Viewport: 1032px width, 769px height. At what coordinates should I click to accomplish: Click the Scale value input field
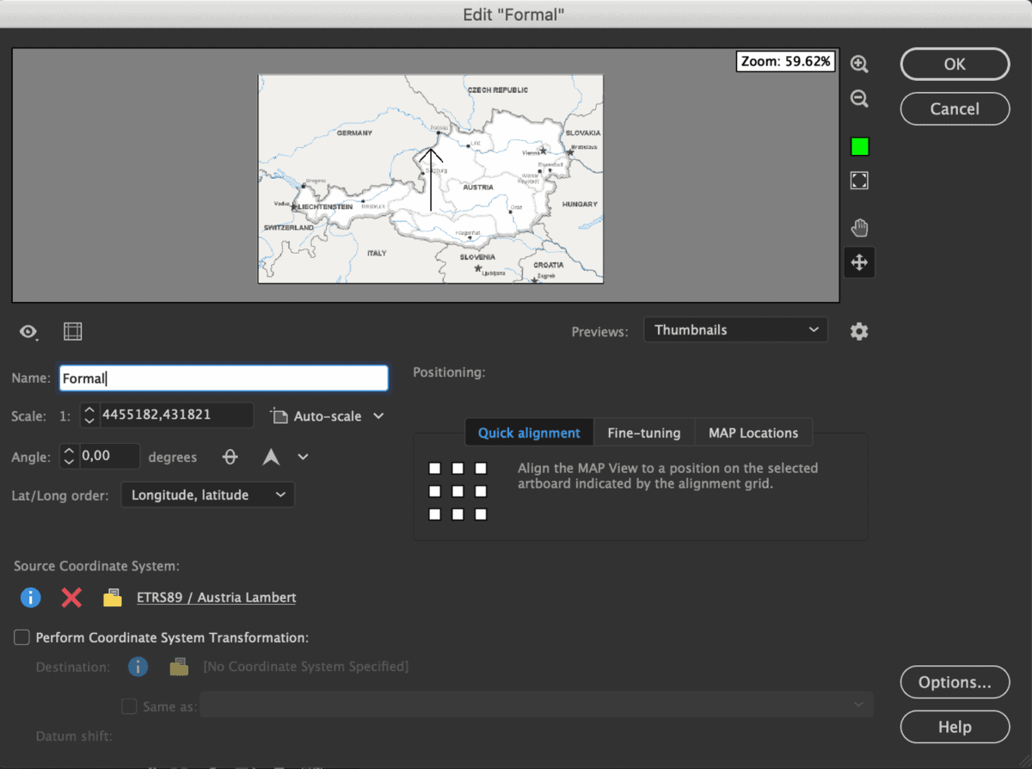[x=176, y=415]
